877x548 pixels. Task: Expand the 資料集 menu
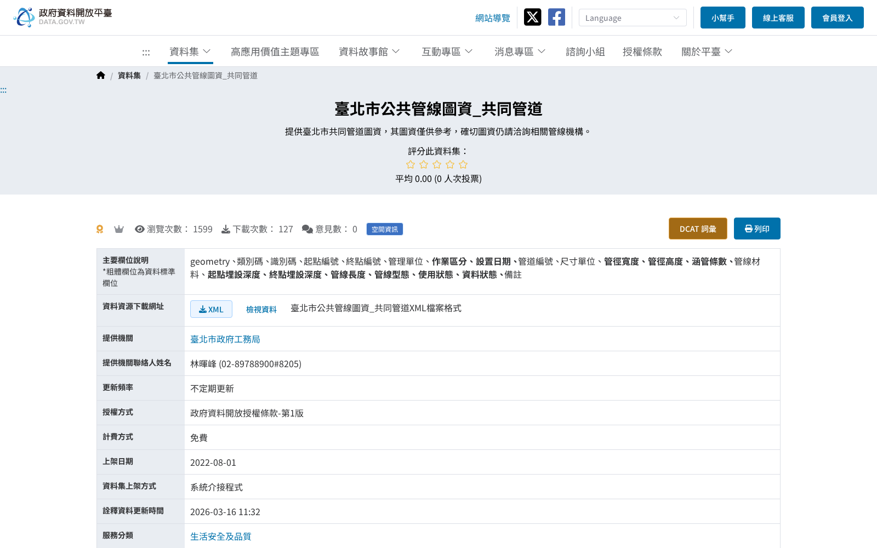(190, 52)
